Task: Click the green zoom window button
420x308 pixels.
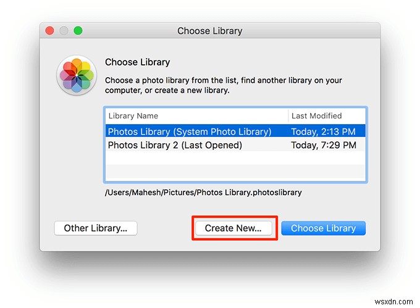Action: tap(78, 30)
